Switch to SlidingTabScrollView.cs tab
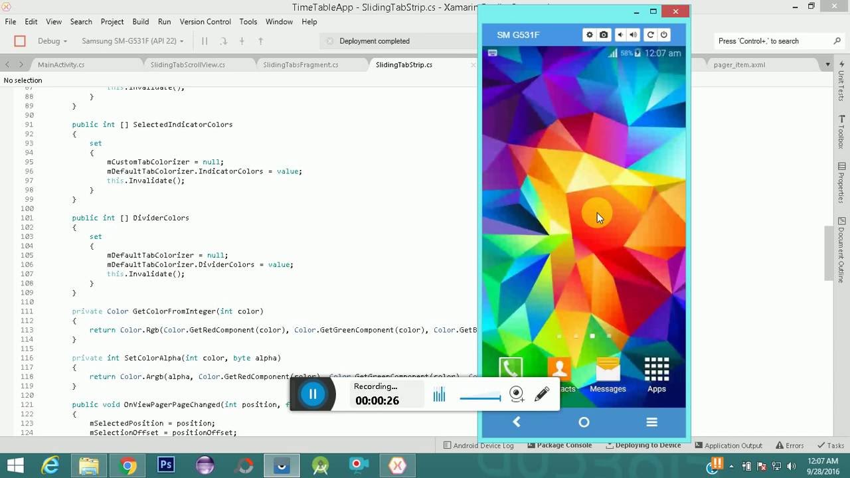The width and height of the screenshot is (850, 478). 187,65
